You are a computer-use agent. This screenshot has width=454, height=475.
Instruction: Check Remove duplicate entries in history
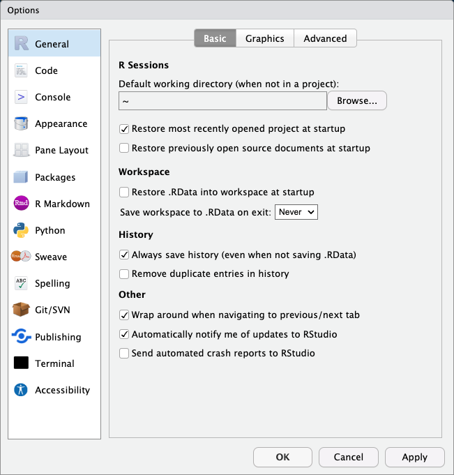pyautogui.click(x=125, y=274)
